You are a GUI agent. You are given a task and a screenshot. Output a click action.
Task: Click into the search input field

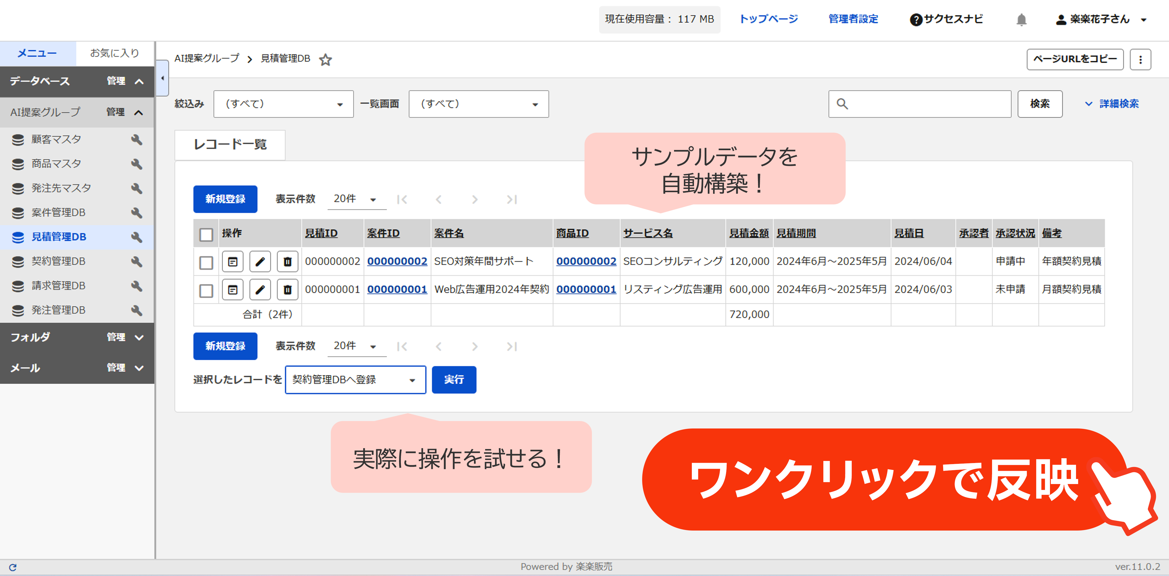point(920,104)
